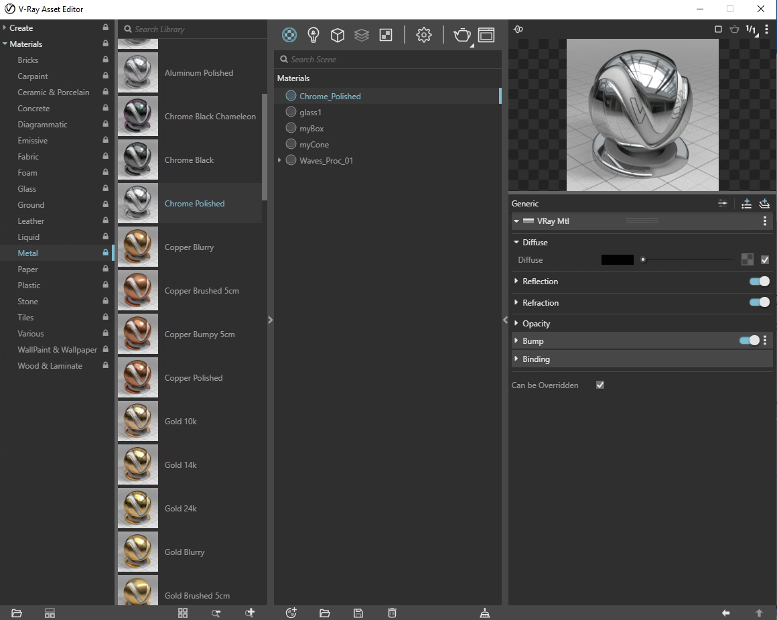This screenshot has width=777, height=620.
Task: Open the Render Elements layers icon
Action: [362, 35]
